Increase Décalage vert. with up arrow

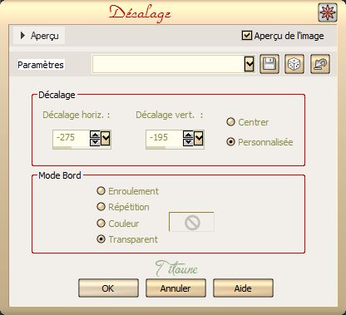point(188,135)
